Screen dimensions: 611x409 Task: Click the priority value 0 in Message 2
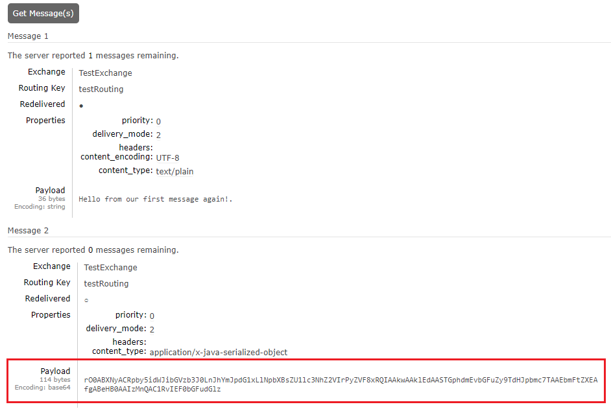coord(152,316)
